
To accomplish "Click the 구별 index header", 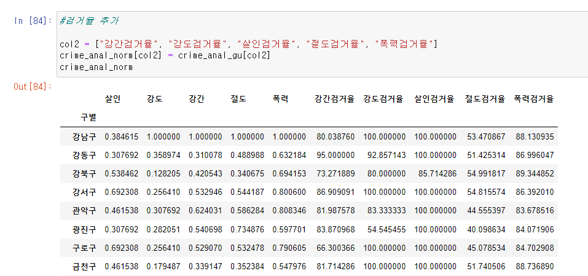I will tap(88, 117).
